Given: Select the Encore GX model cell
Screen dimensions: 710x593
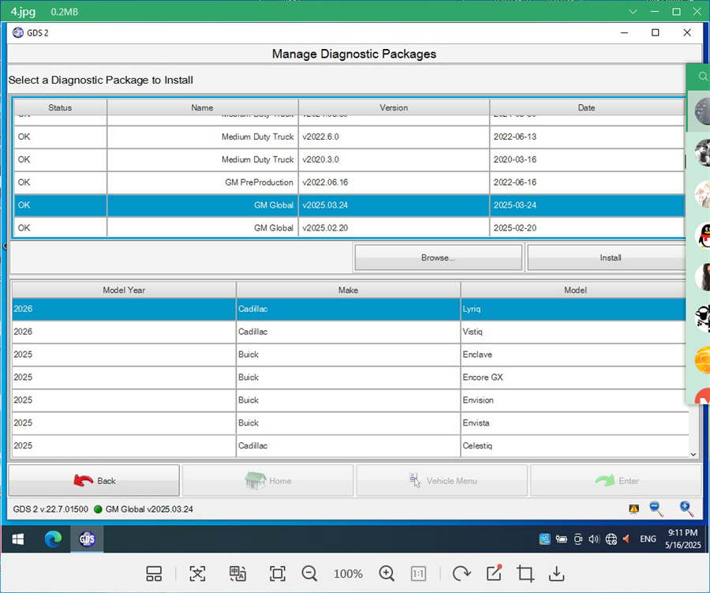Looking at the screenshot, I should [575, 377].
